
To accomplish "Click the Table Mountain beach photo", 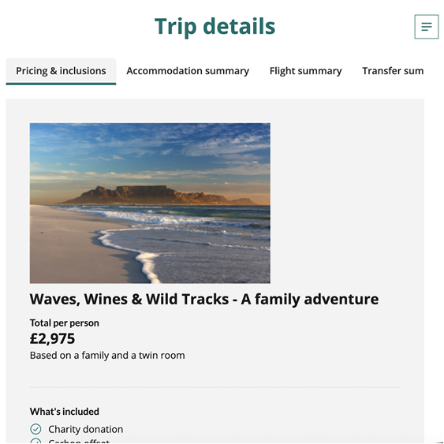I will click(x=150, y=203).
